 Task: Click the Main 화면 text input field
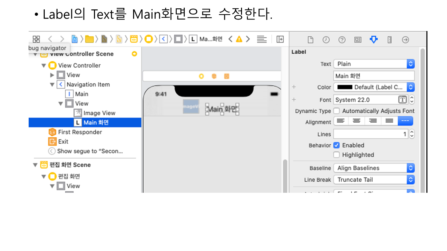[374, 76]
